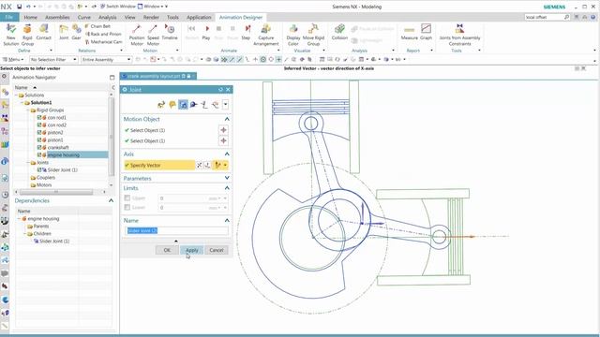This screenshot has width=600, height=337.
Task: Switch to the Application tab
Action: [x=199, y=17]
